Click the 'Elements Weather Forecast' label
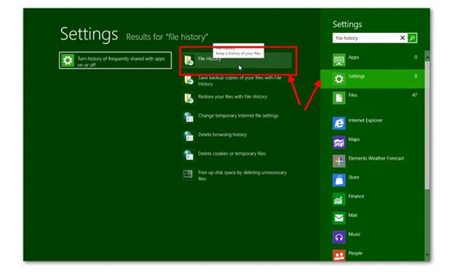This screenshot has height=276, width=455. coord(376,158)
